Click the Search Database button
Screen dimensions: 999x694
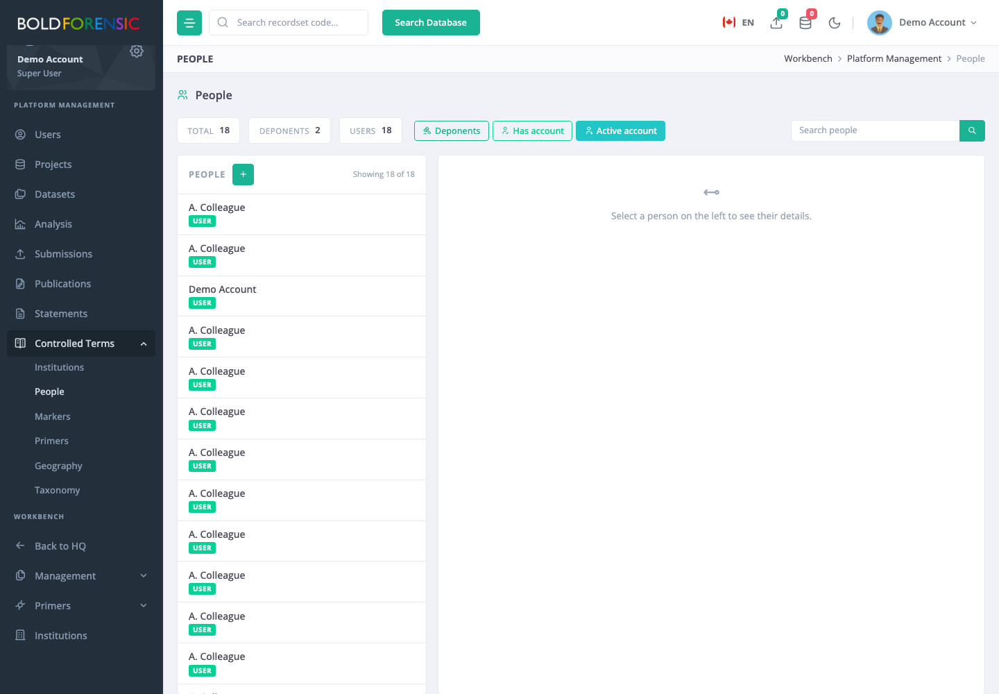[x=431, y=23]
